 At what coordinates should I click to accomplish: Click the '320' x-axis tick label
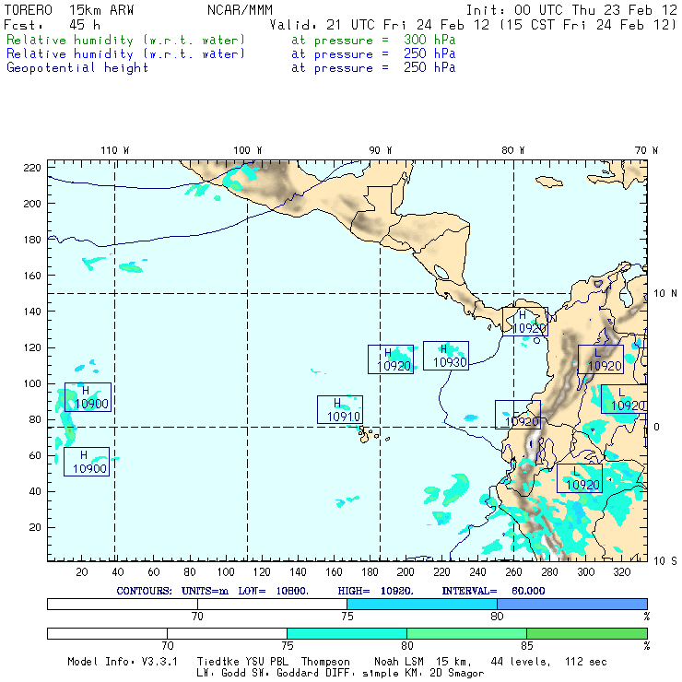pyautogui.click(x=621, y=572)
